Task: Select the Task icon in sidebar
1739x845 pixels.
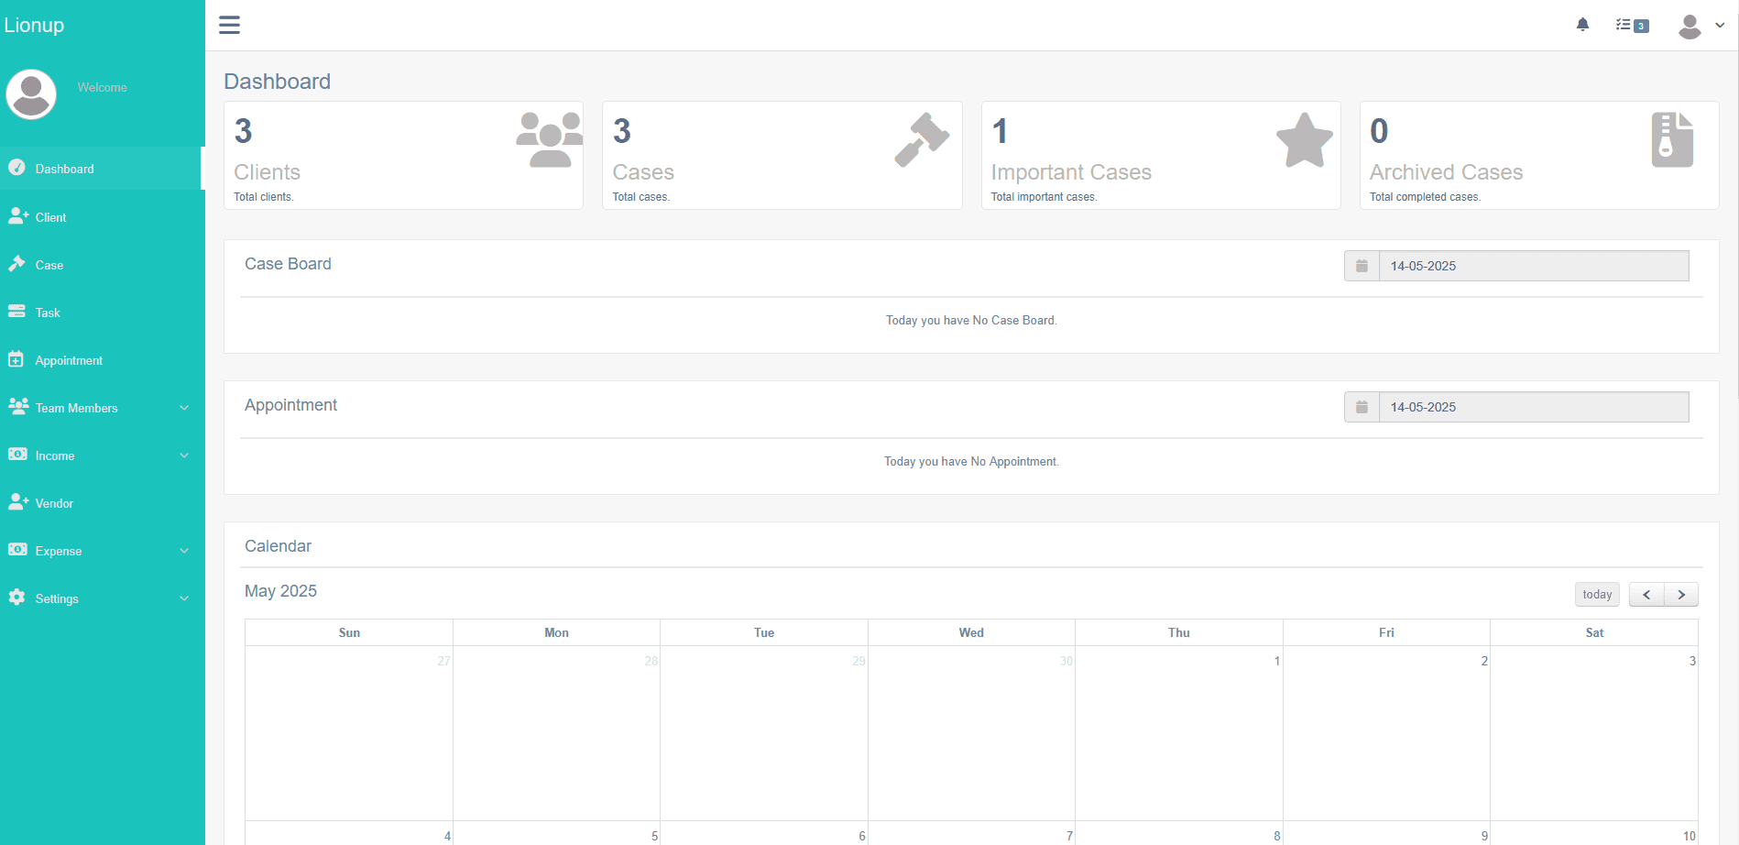Action: click(18, 312)
